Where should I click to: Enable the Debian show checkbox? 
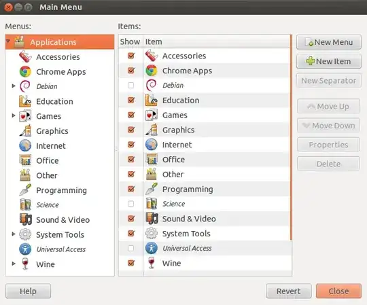coord(131,86)
